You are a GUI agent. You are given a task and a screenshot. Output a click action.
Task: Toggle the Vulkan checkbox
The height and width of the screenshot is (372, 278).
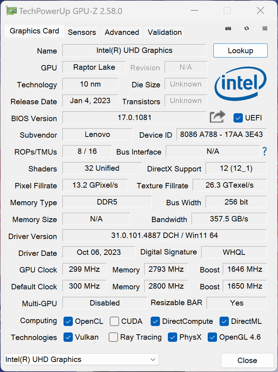click(x=68, y=337)
